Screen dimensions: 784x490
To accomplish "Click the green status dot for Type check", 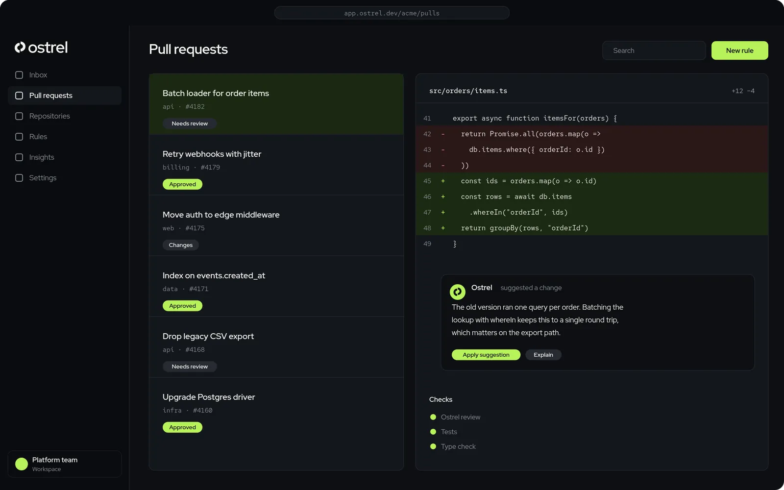I will (x=433, y=446).
